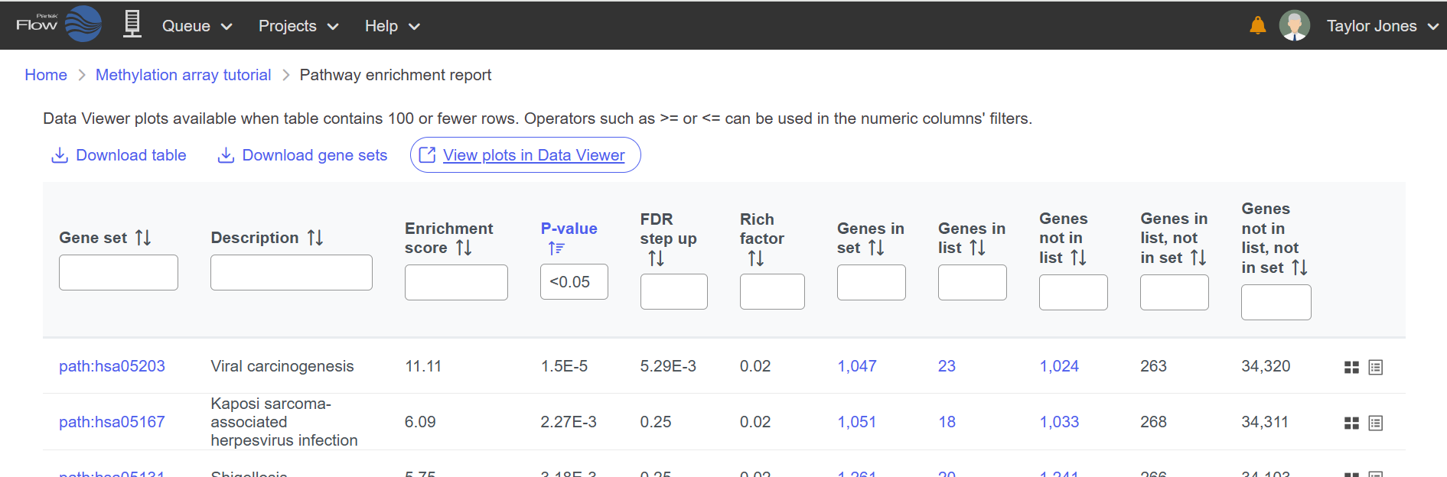Select P-value 1.5E-5 cell

point(564,366)
